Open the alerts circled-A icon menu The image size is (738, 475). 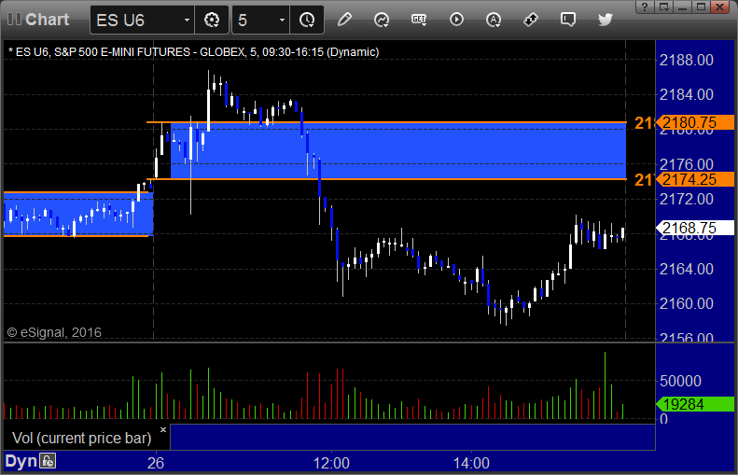[494, 20]
